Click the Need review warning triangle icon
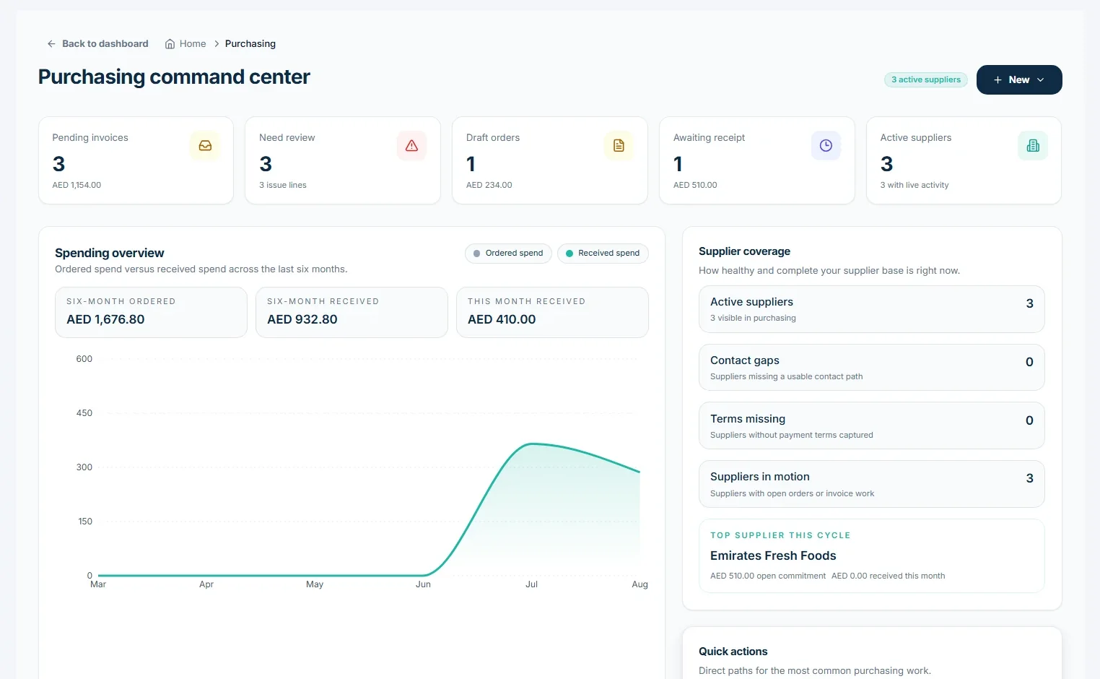Viewport: 1100px width, 679px height. pyautogui.click(x=411, y=145)
